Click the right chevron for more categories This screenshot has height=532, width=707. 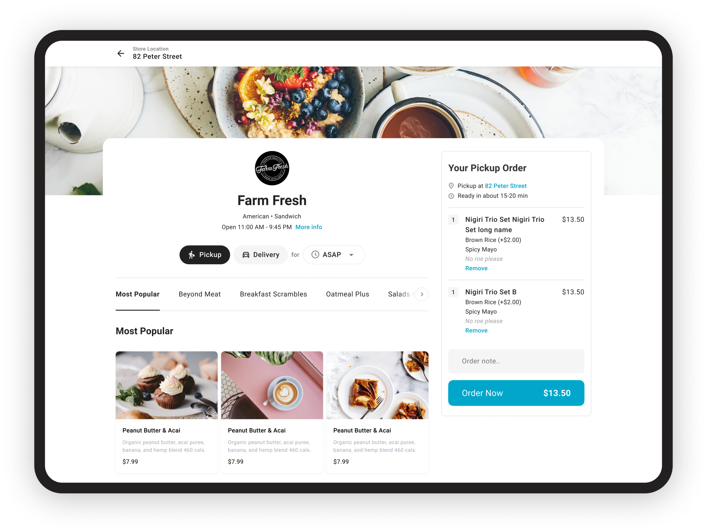422,294
